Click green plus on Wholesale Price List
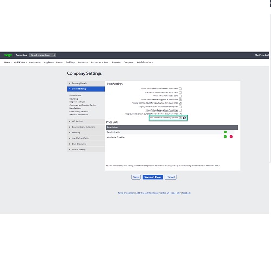Image resolution: width=271 pixels, height=271 pixels. [225, 137]
